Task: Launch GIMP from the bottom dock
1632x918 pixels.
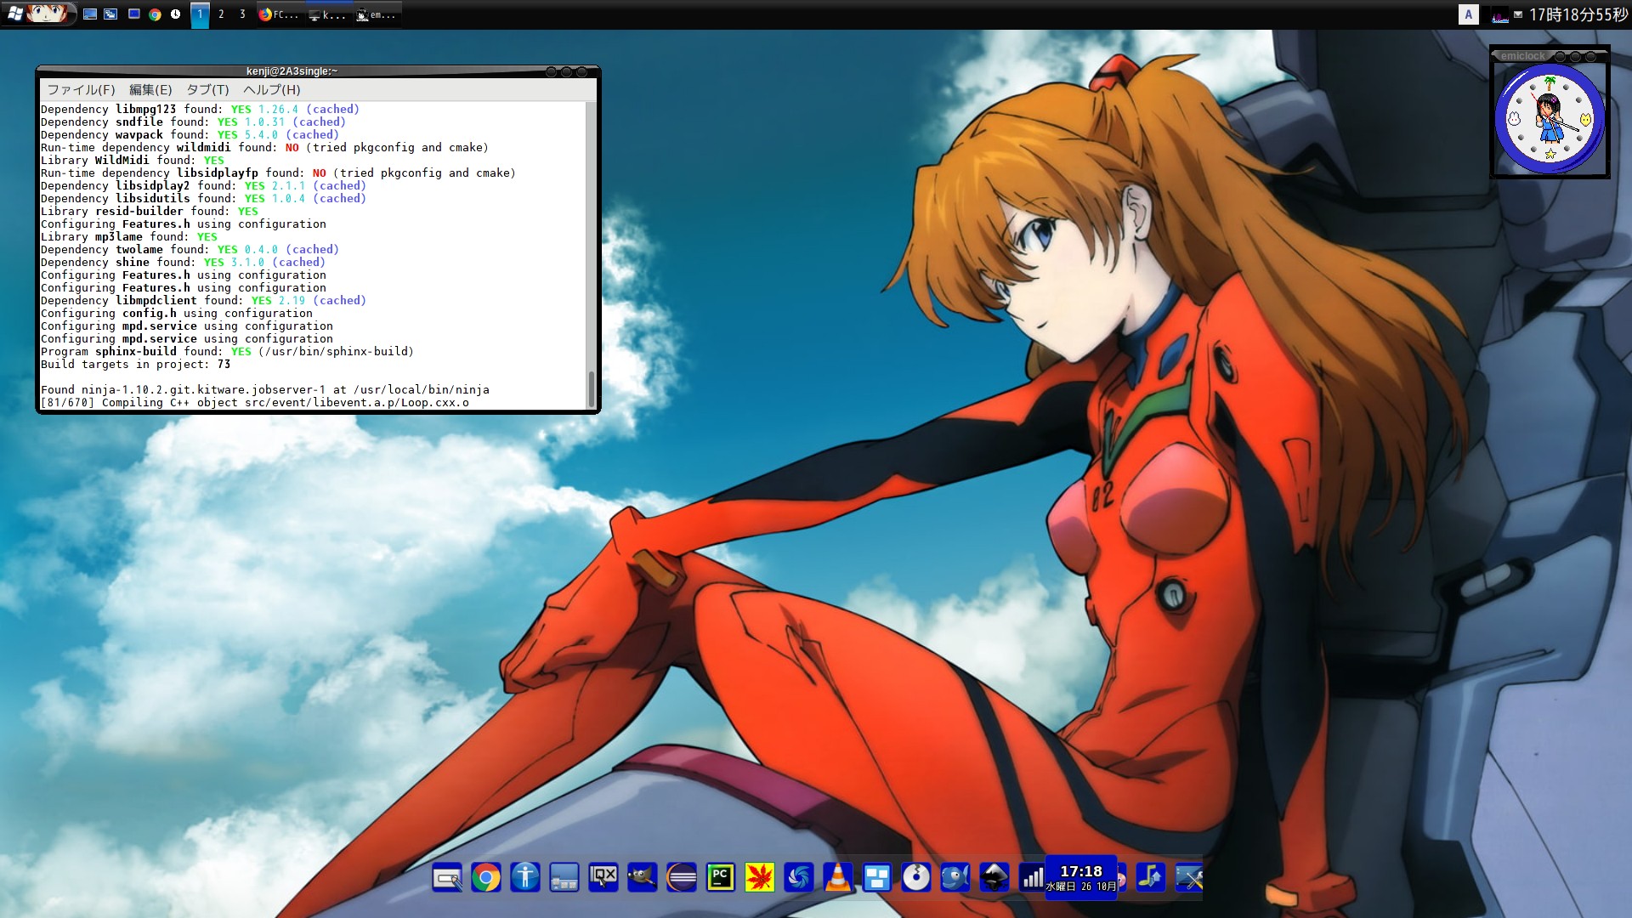Action: click(x=643, y=878)
